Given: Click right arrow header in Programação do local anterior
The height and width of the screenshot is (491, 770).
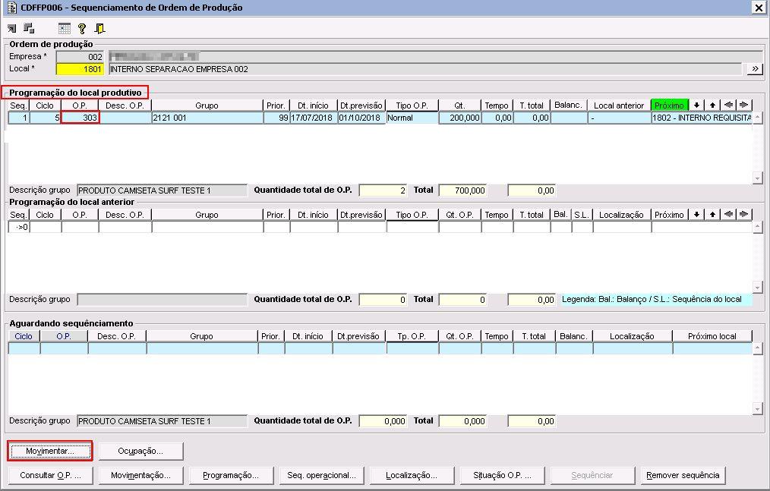Looking at the screenshot, I should [744, 215].
